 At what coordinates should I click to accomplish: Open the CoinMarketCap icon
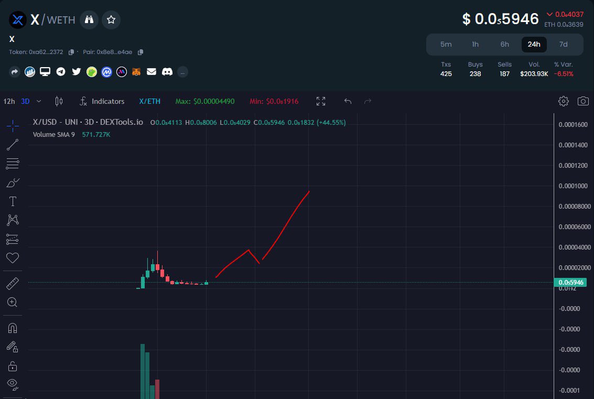[x=106, y=72]
